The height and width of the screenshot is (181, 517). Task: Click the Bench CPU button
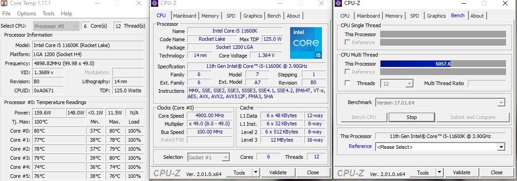click(364, 117)
